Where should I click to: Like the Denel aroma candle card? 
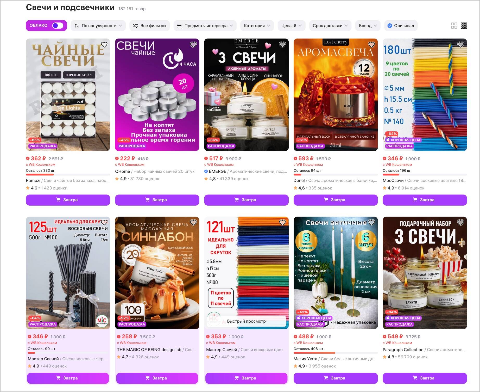pos(371,45)
